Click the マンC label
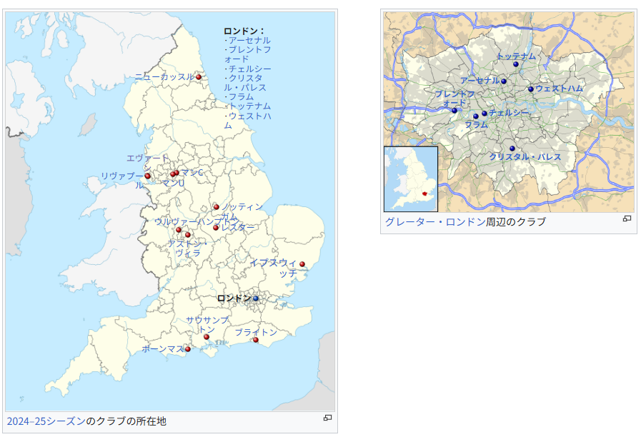This screenshot has width=641, height=437. pyautogui.click(x=192, y=172)
